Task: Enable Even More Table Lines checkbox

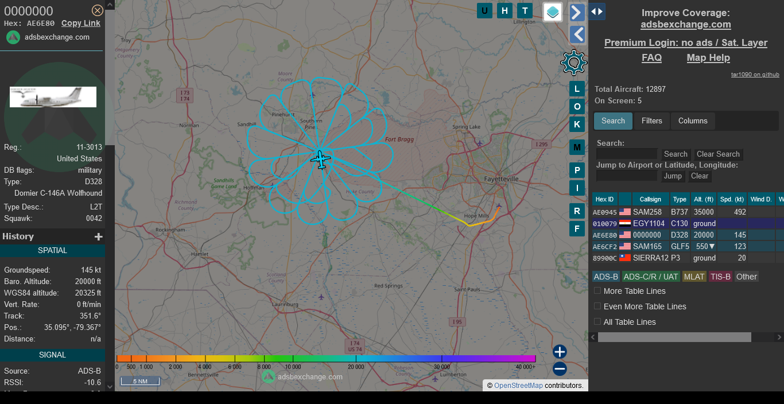Action: point(597,306)
